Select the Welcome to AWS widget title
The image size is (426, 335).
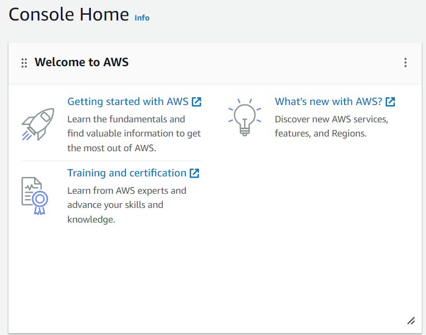coord(81,62)
